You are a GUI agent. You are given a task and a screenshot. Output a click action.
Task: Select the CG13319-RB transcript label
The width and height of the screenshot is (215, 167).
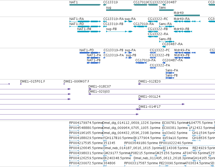click(x=113, y=24)
